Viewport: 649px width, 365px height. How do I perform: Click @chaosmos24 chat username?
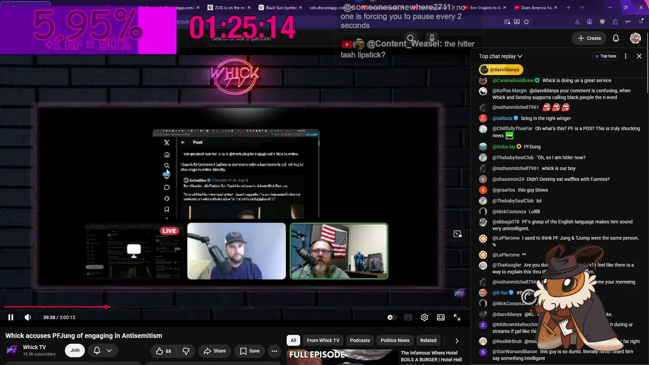pyautogui.click(x=508, y=179)
